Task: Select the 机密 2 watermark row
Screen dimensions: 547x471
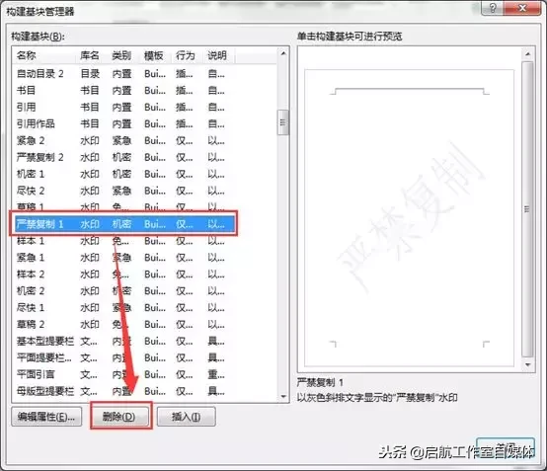Action: 124,291
